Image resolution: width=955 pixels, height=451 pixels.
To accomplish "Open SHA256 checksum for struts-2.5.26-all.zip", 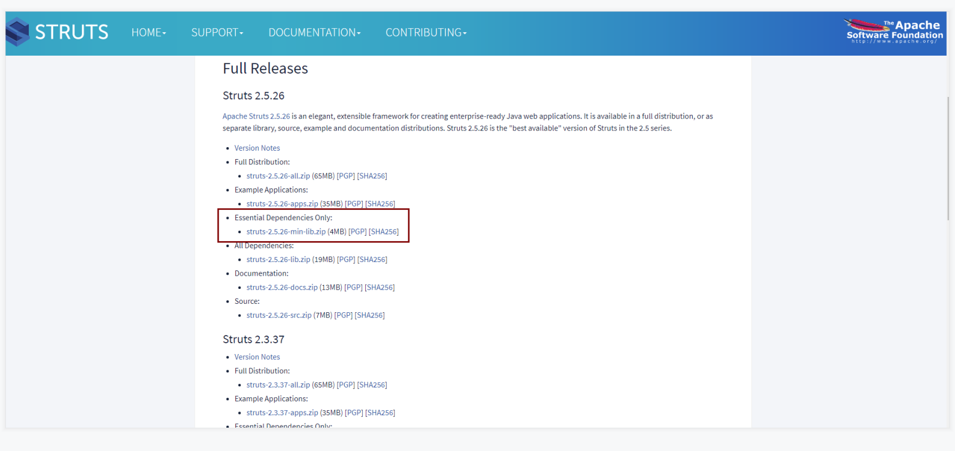I will click(x=372, y=176).
